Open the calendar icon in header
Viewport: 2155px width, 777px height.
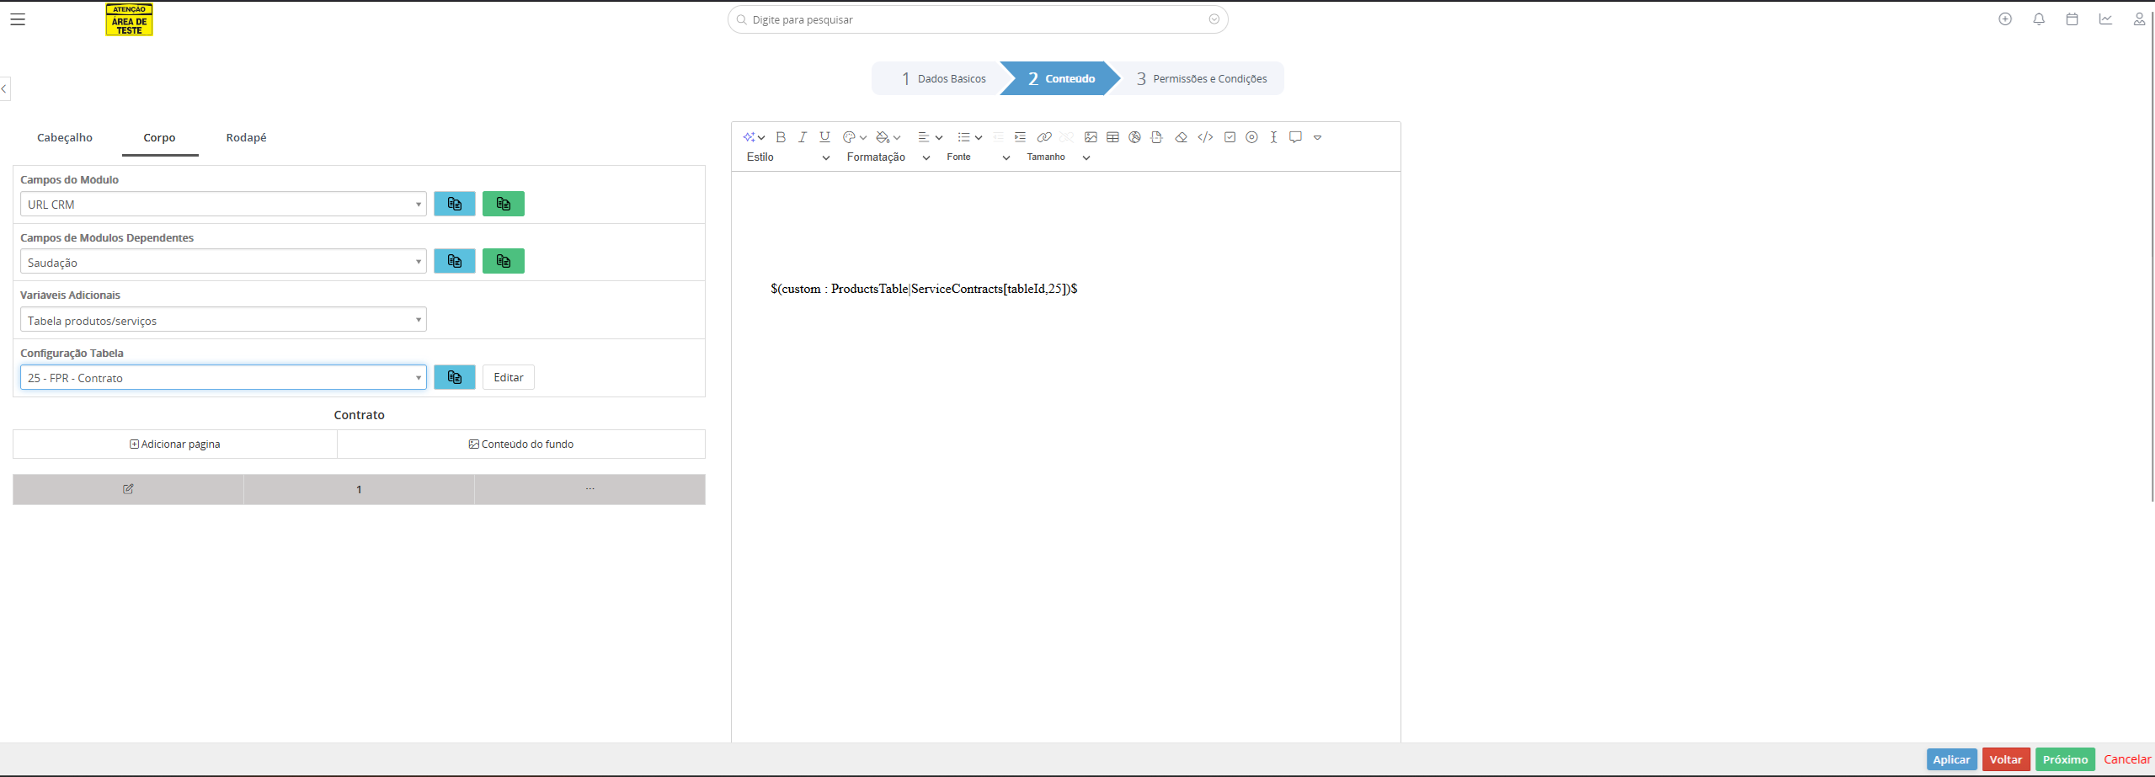point(2072,19)
